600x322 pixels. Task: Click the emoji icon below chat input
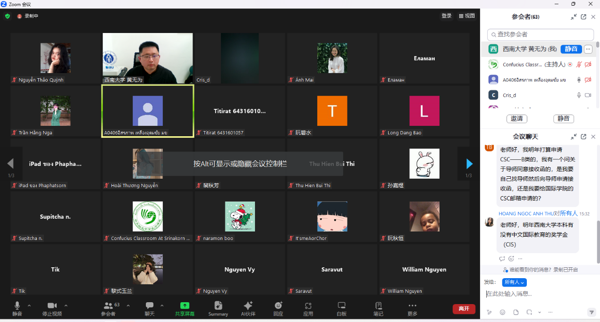point(502,312)
